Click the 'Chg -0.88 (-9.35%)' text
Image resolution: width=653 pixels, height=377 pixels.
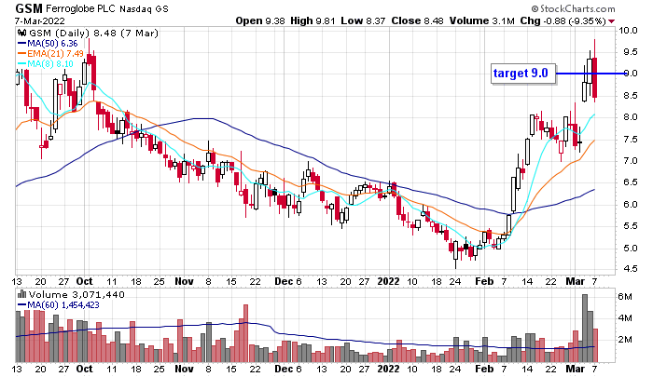(563, 20)
